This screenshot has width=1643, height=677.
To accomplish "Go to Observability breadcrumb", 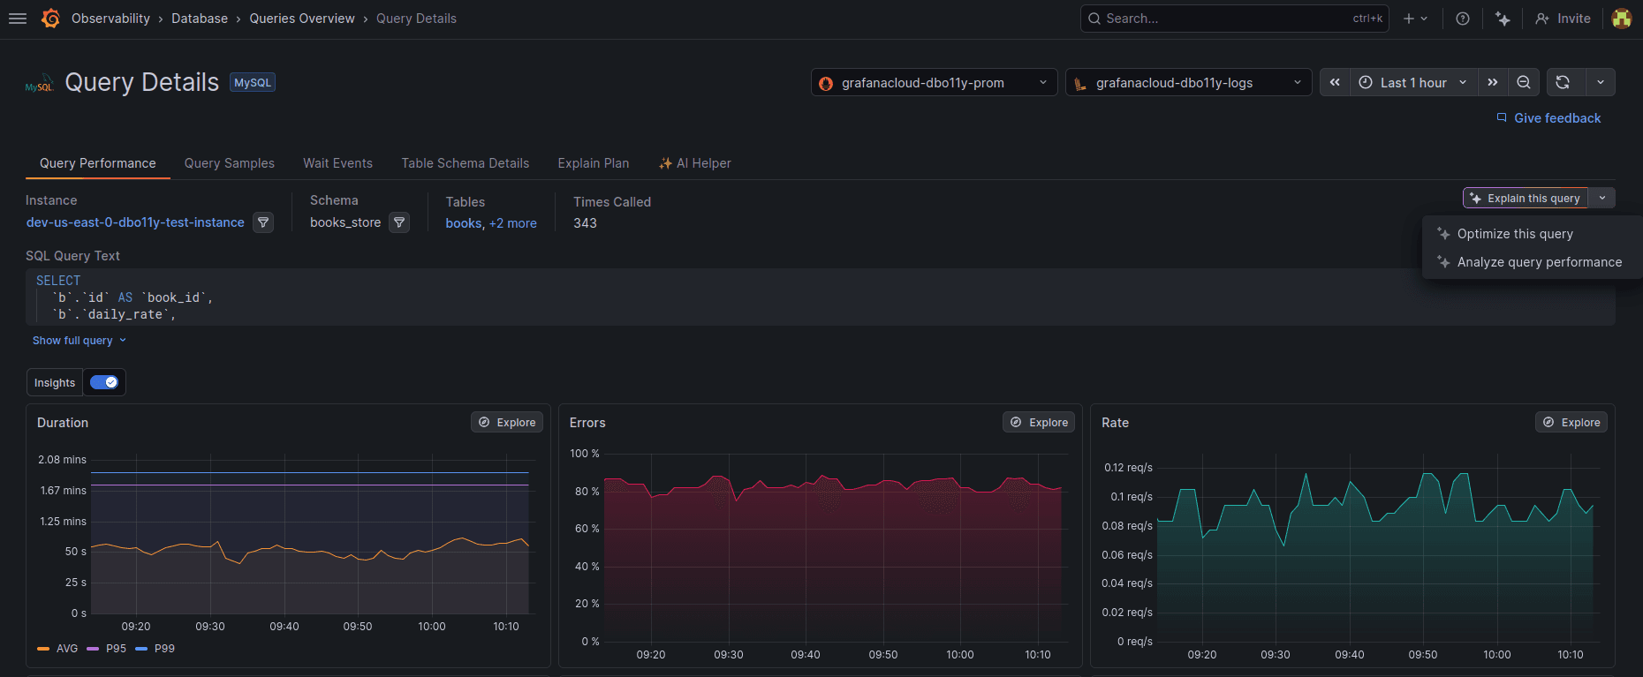I will click(x=110, y=19).
